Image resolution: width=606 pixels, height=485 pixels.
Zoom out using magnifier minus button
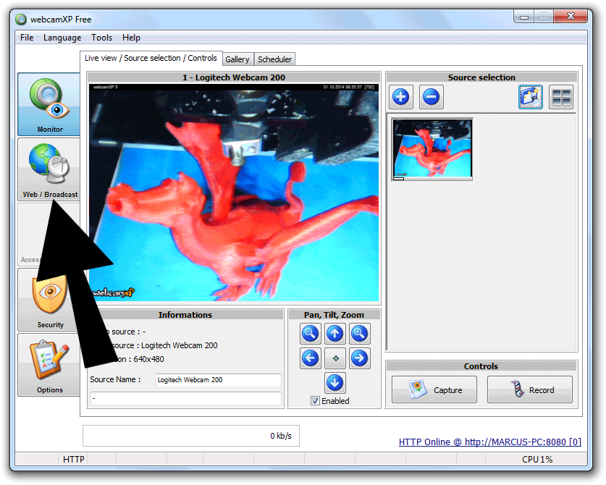click(311, 334)
